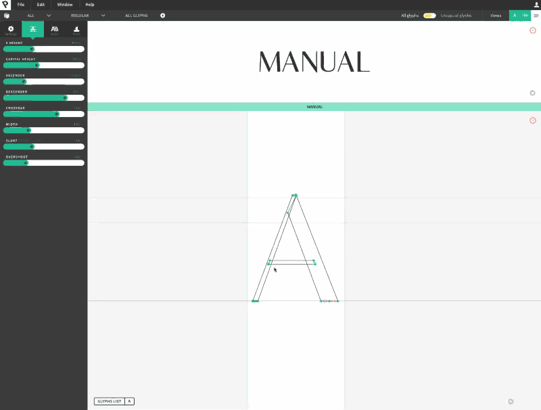The width and height of the screenshot is (541, 410).
Task: Adjust the Descender slider
Action: 44,97
